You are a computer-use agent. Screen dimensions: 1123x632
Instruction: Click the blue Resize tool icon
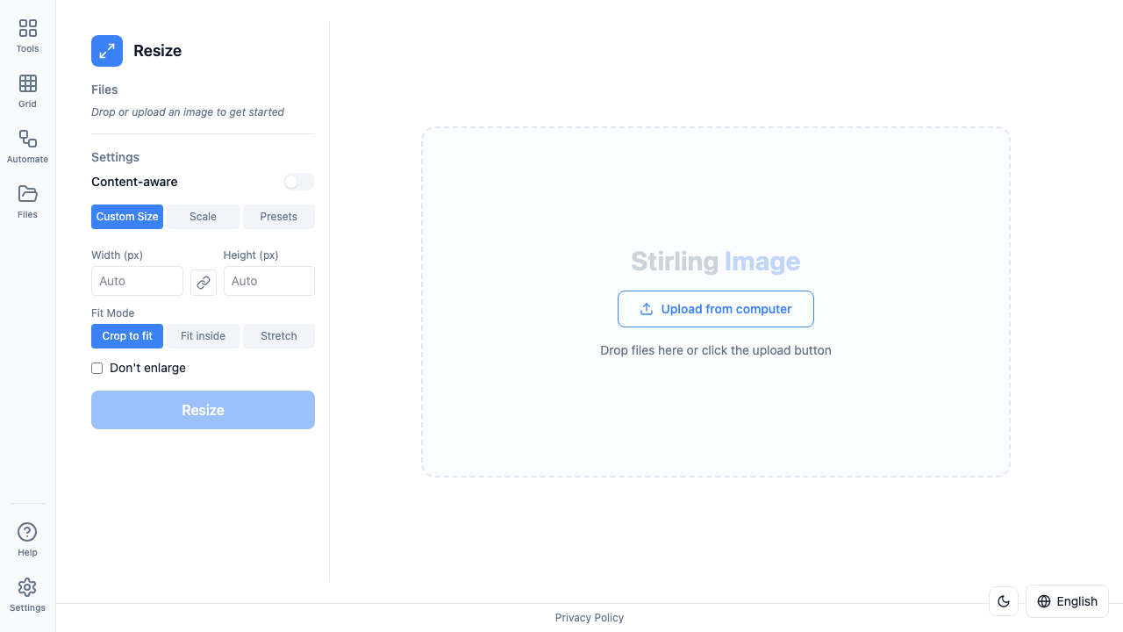107,51
